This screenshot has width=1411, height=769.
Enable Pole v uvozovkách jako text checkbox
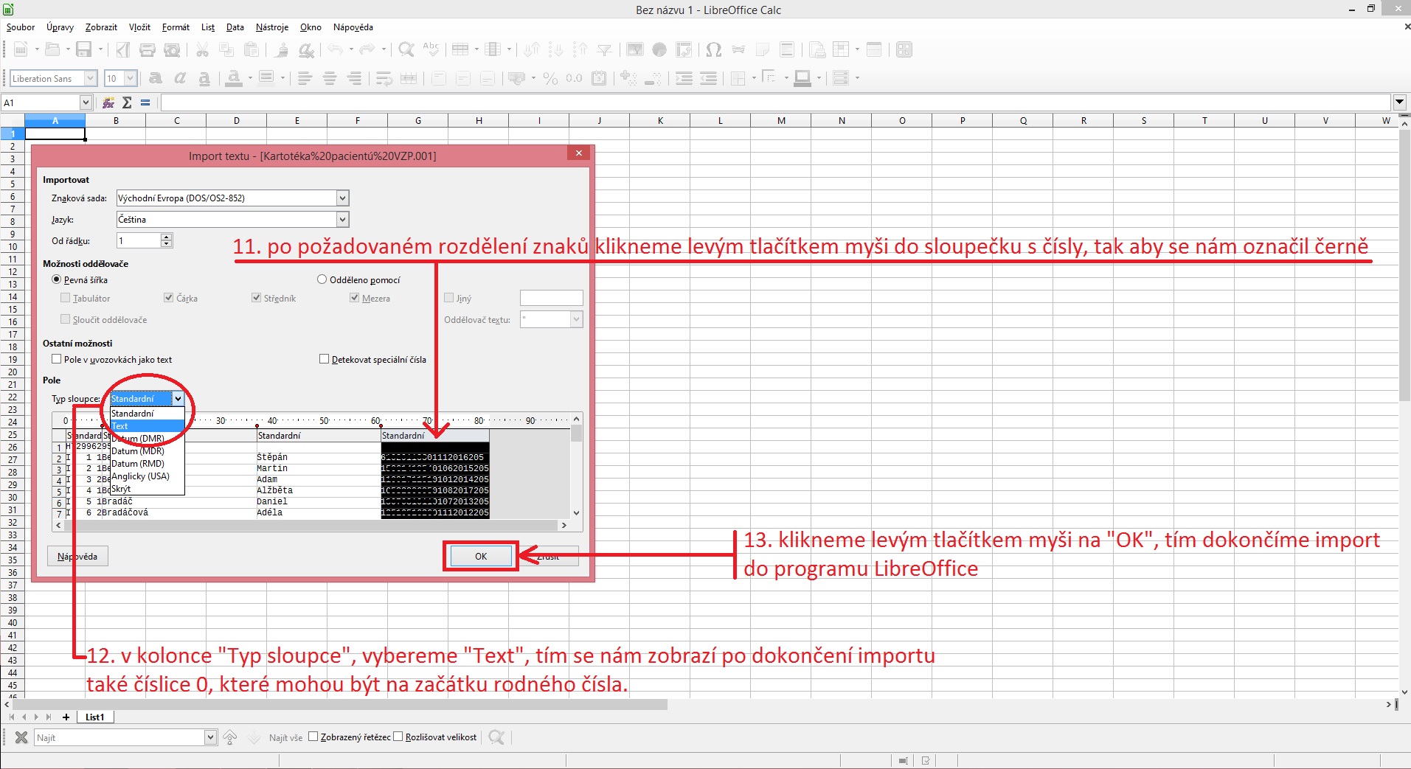[56, 359]
